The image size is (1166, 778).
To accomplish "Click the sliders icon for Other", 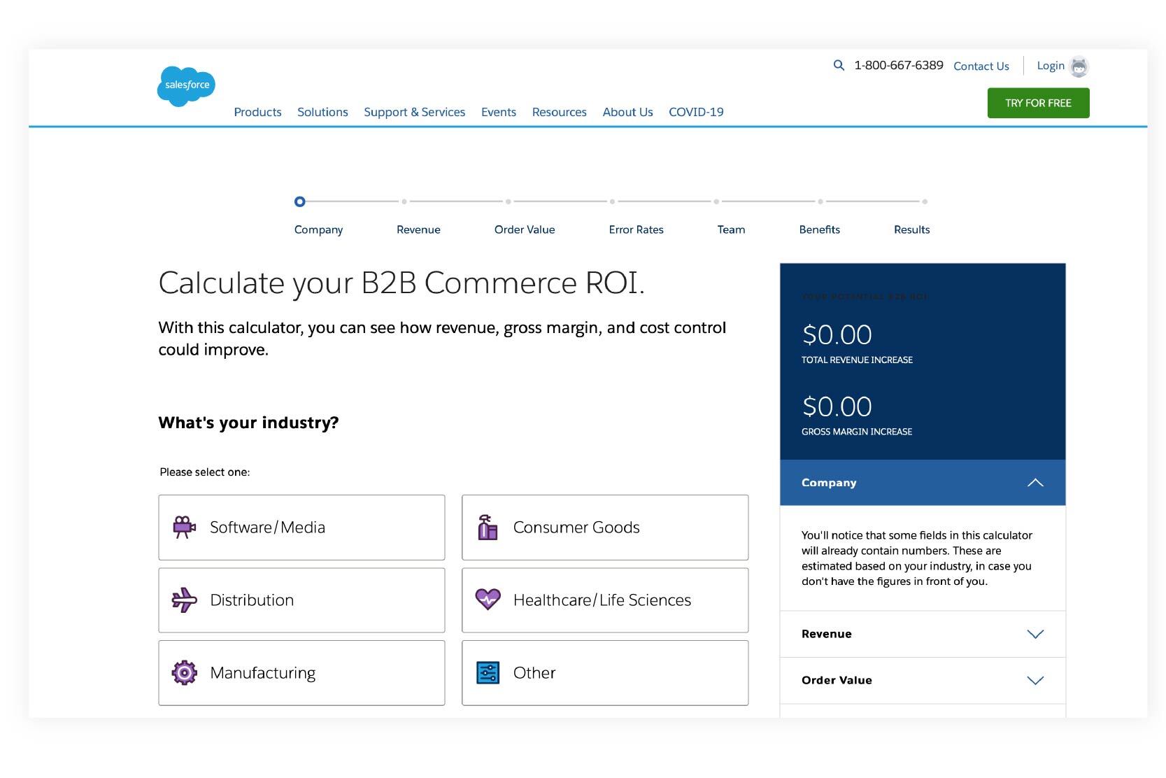I will point(488,672).
